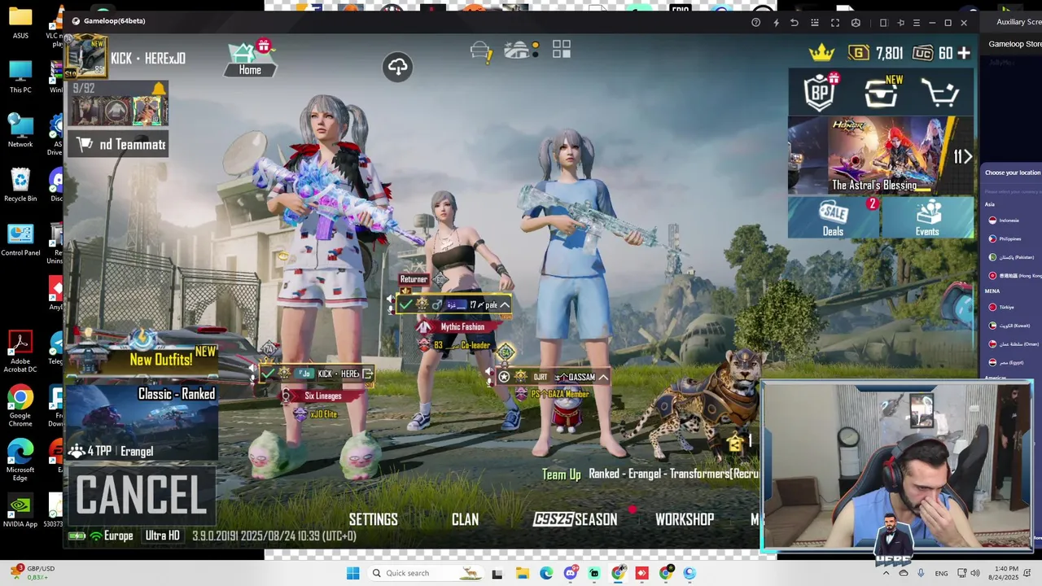1042x586 pixels.
Task: Open the Home shortcut with gift badge
Action: [250, 59]
